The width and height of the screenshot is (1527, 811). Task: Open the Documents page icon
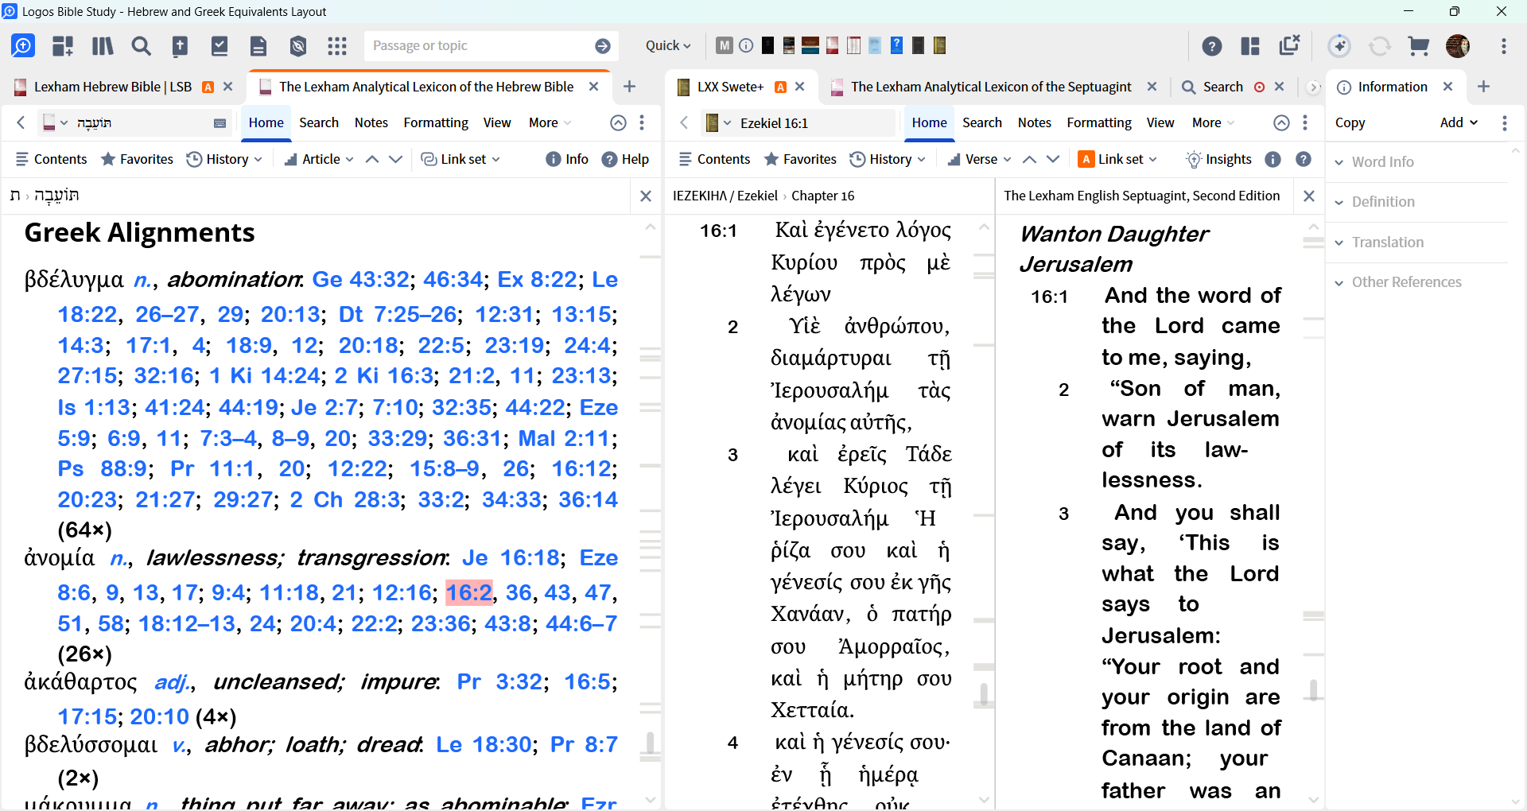coord(258,46)
